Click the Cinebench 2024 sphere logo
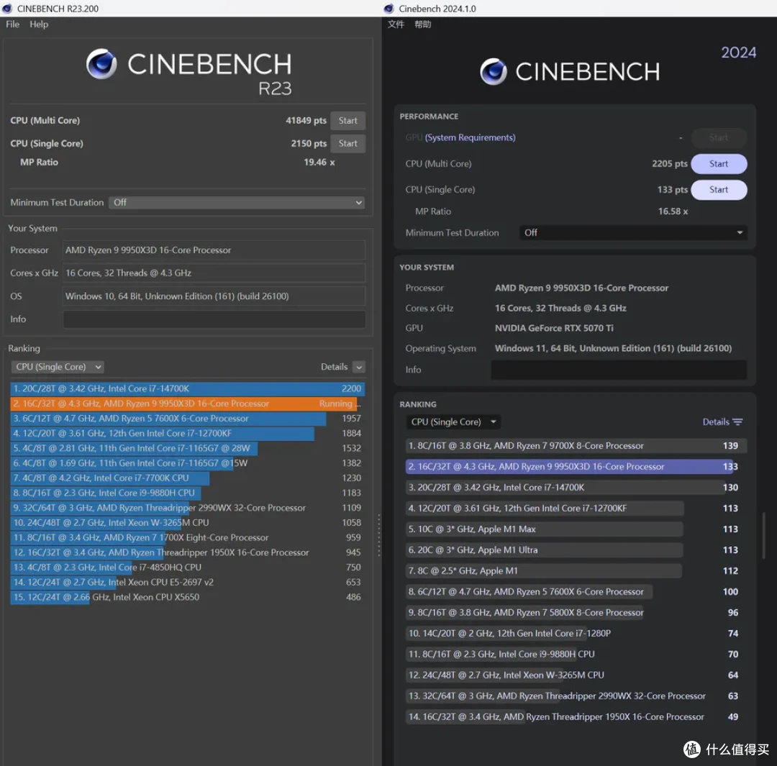 494,72
